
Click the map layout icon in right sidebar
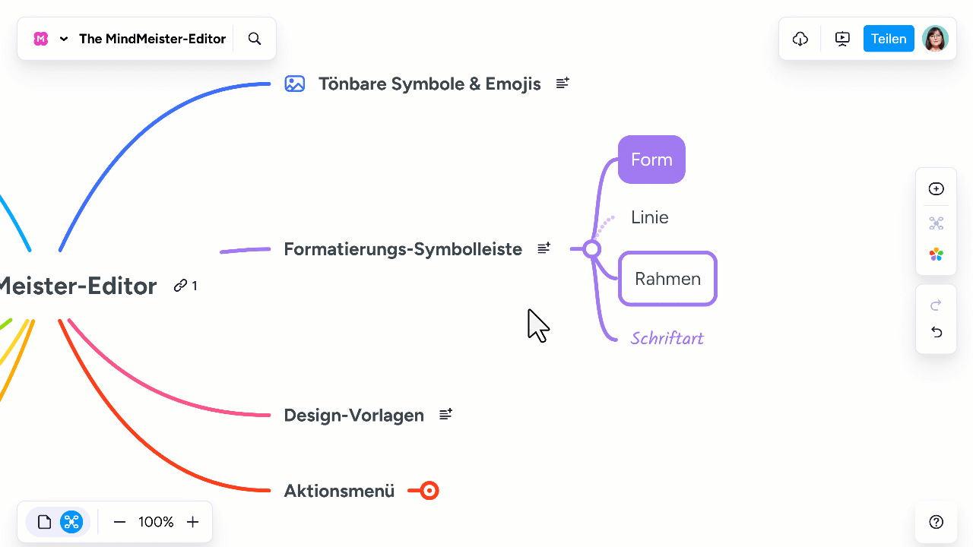[937, 223]
